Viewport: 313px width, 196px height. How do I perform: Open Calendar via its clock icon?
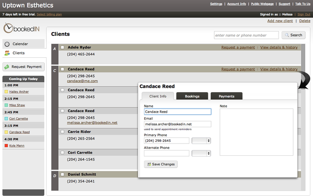pyautogui.click(x=7, y=44)
